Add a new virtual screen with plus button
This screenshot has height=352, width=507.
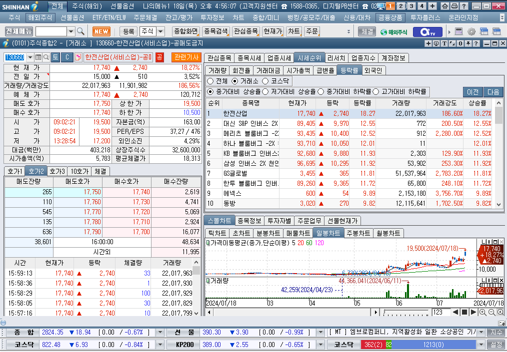[432, 6]
